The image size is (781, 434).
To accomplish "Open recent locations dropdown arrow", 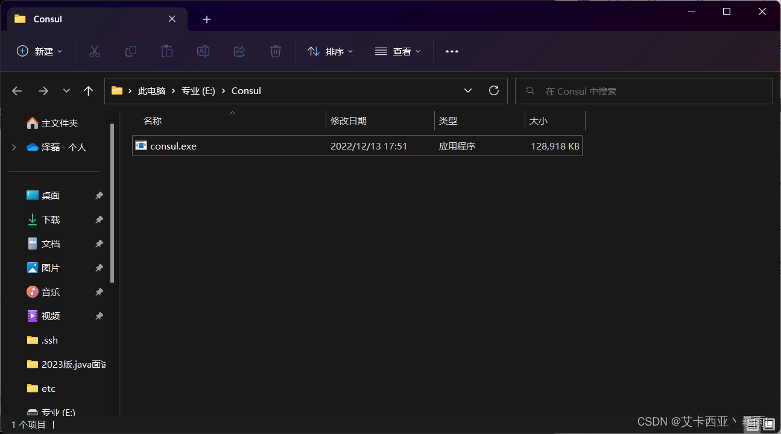I will point(66,91).
